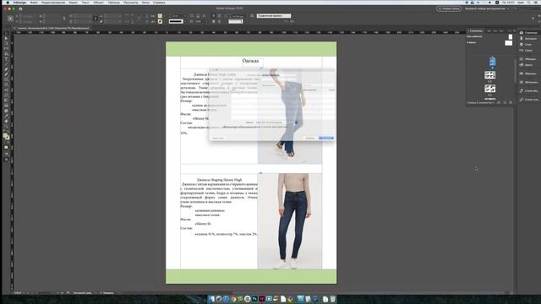Screen dimensions: 541x304
Task: Select the Page tool
Action: click(x=6, y=44)
